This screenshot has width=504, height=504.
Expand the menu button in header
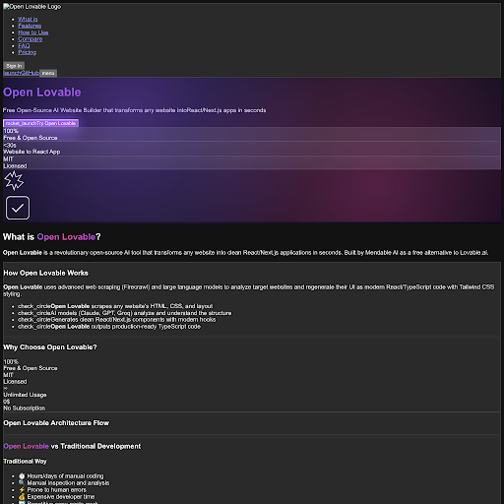[x=48, y=73]
